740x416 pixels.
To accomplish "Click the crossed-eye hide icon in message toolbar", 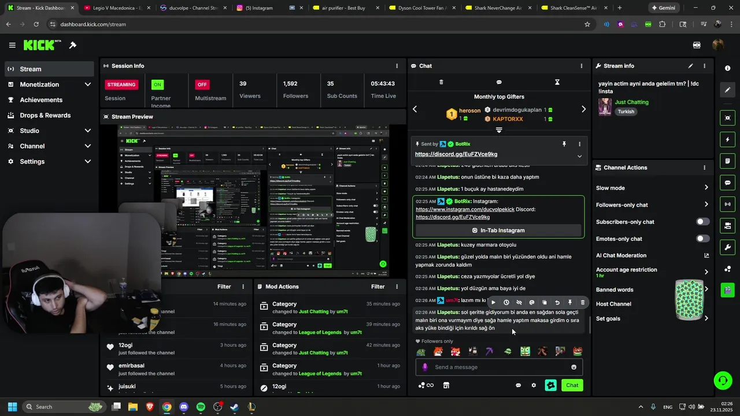I will tap(519, 302).
